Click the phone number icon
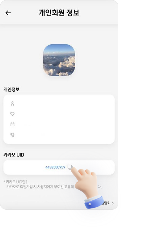 pyautogui.click(x=12, y=135)
